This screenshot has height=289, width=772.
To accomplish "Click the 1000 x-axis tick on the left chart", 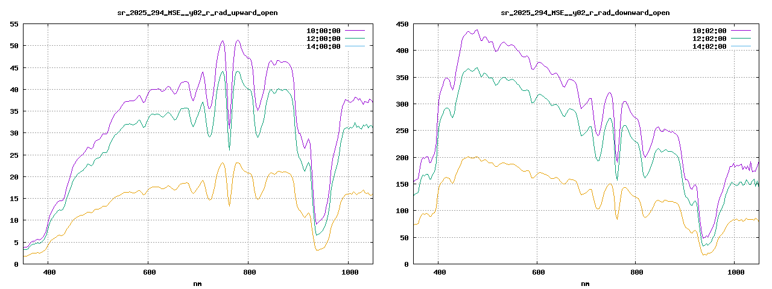I will coord(348,272).
